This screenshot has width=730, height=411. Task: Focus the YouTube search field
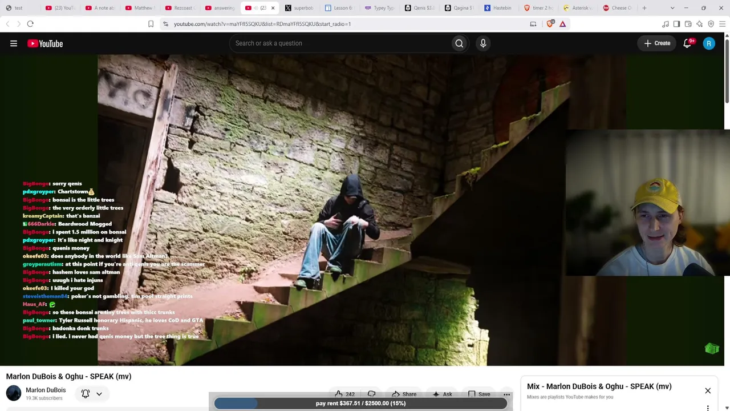(x=340, y=43)
